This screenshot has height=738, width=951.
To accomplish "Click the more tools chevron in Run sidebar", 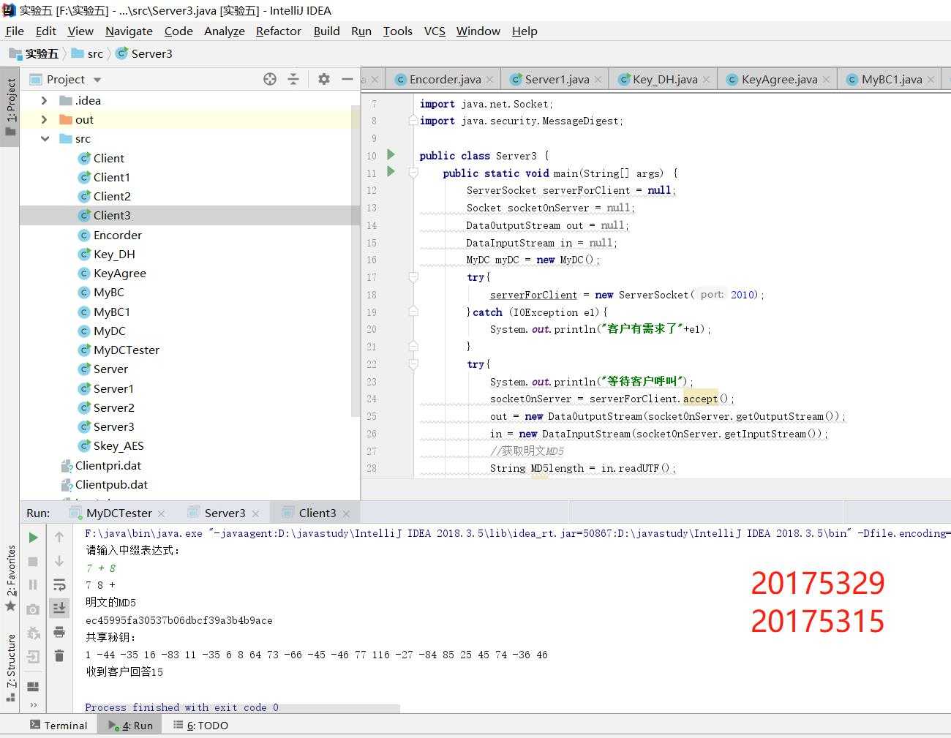I will click(33, 705).
